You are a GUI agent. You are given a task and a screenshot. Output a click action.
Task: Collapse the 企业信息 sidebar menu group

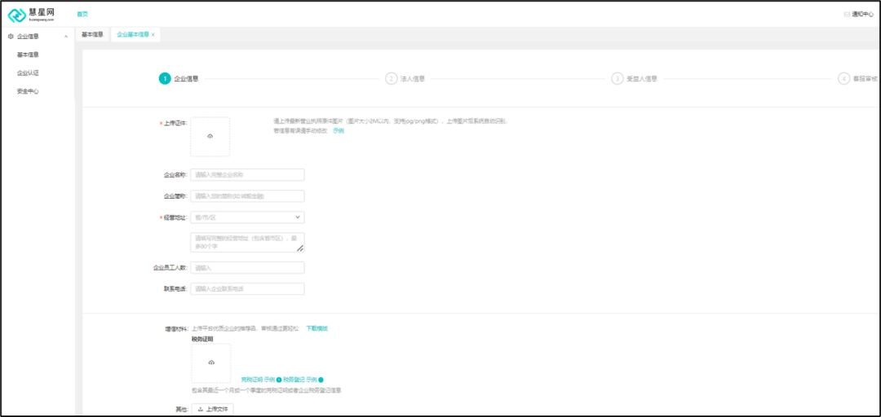click(x=65, y=37)
